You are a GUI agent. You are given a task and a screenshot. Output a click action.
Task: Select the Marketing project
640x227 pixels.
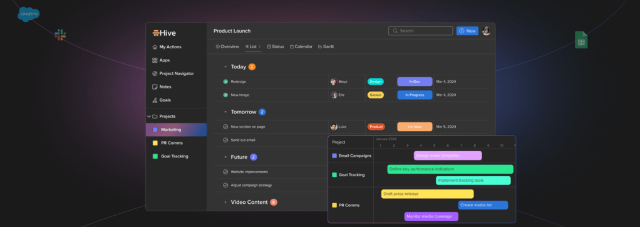pos(176,130)
